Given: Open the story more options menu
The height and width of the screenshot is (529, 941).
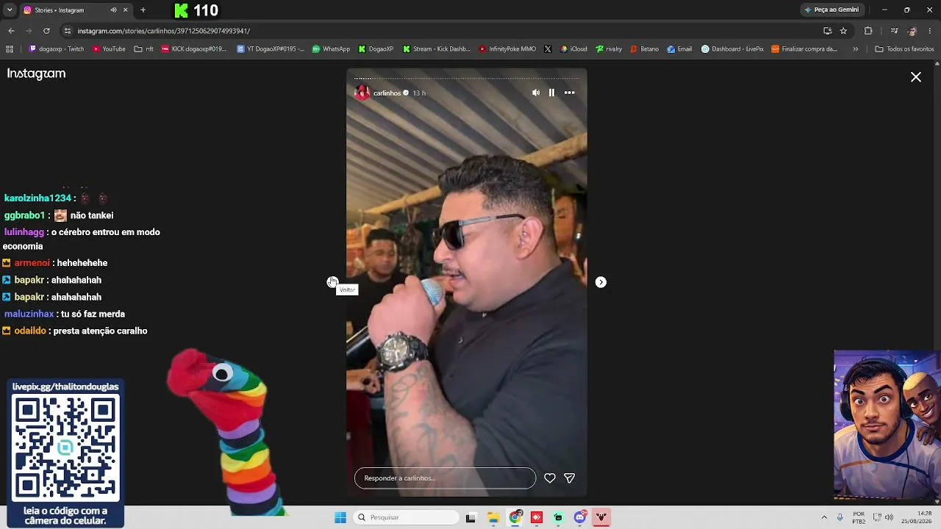Looking at the screenshot, I should pyautogui.click(x=569, y=93).
